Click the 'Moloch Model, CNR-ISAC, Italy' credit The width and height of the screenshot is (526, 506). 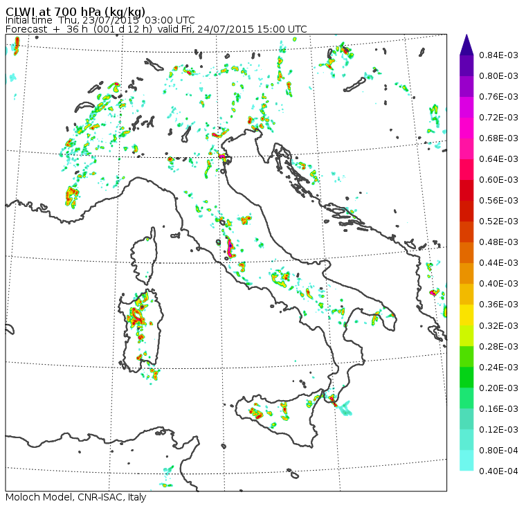pyautogui.click(x=76, y=497)
